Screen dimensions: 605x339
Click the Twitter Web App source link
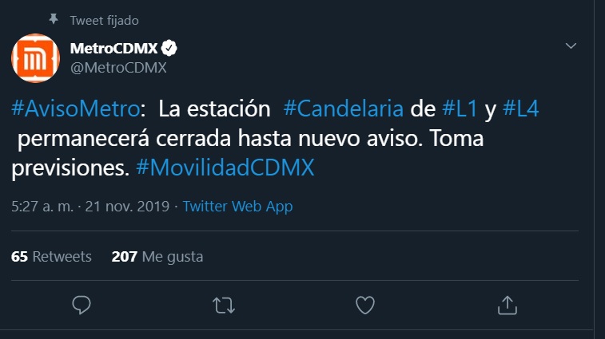pyautogui.click(x=237, y=207)
